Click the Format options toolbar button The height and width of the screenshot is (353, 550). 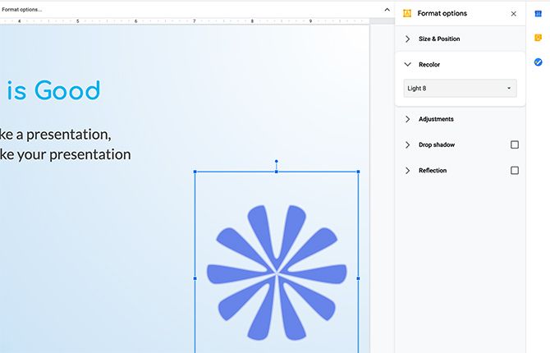(21, 10)
